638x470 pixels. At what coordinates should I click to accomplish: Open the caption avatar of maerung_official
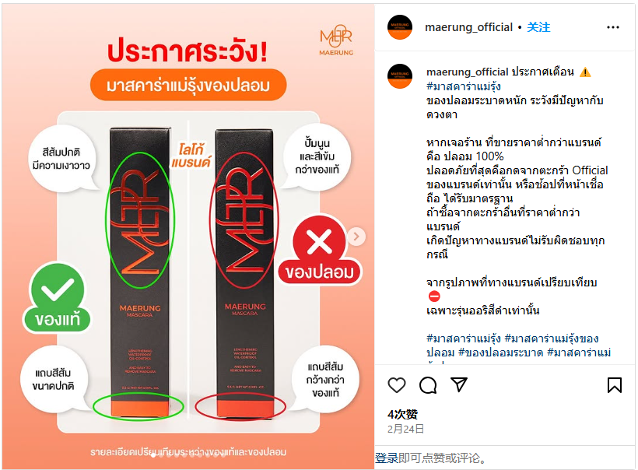400,76
